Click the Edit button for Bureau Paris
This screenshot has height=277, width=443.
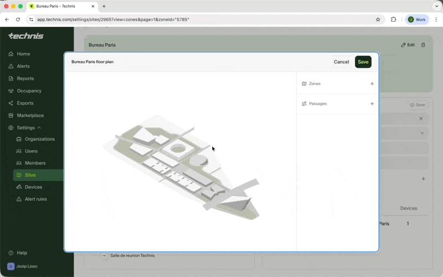click(408, 45)
